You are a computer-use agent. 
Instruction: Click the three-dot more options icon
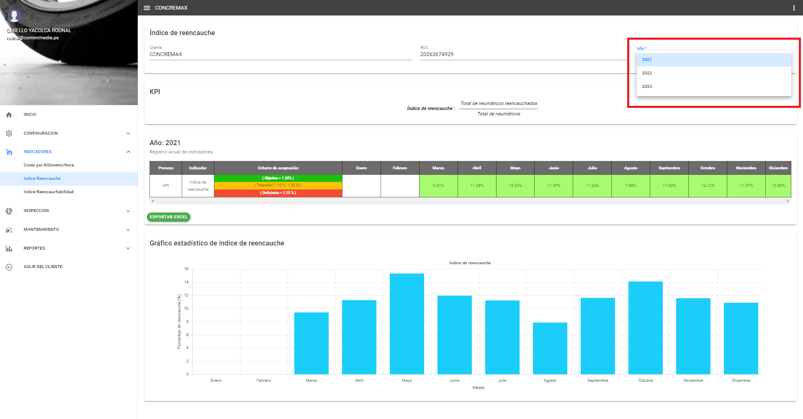coord(793,8)
